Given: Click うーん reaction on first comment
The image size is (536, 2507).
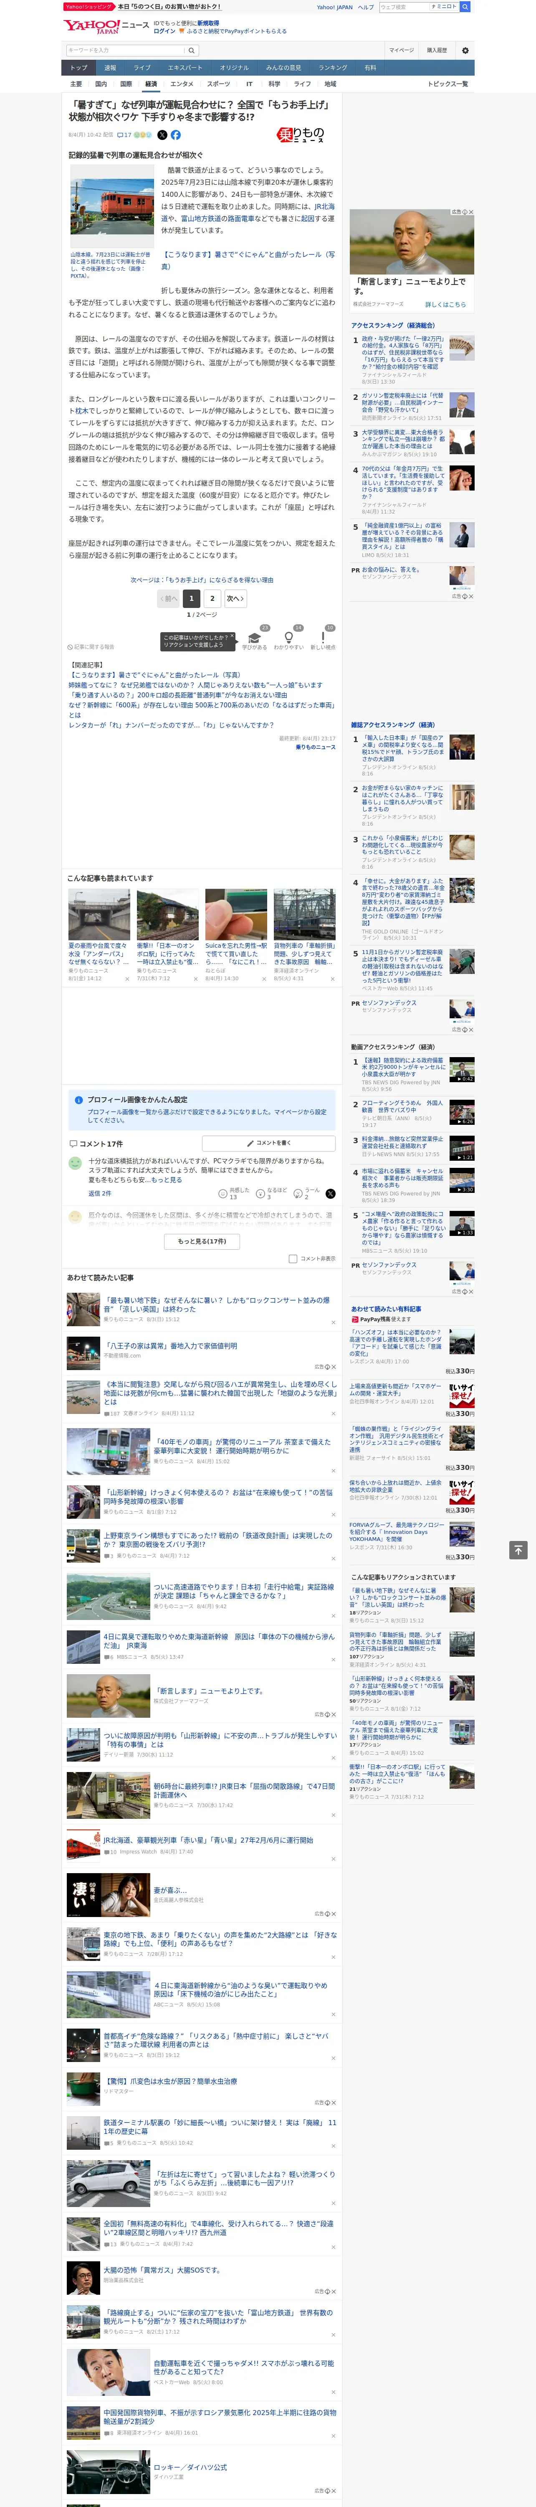Looking at the screenshot, I should pos(298,1193).
